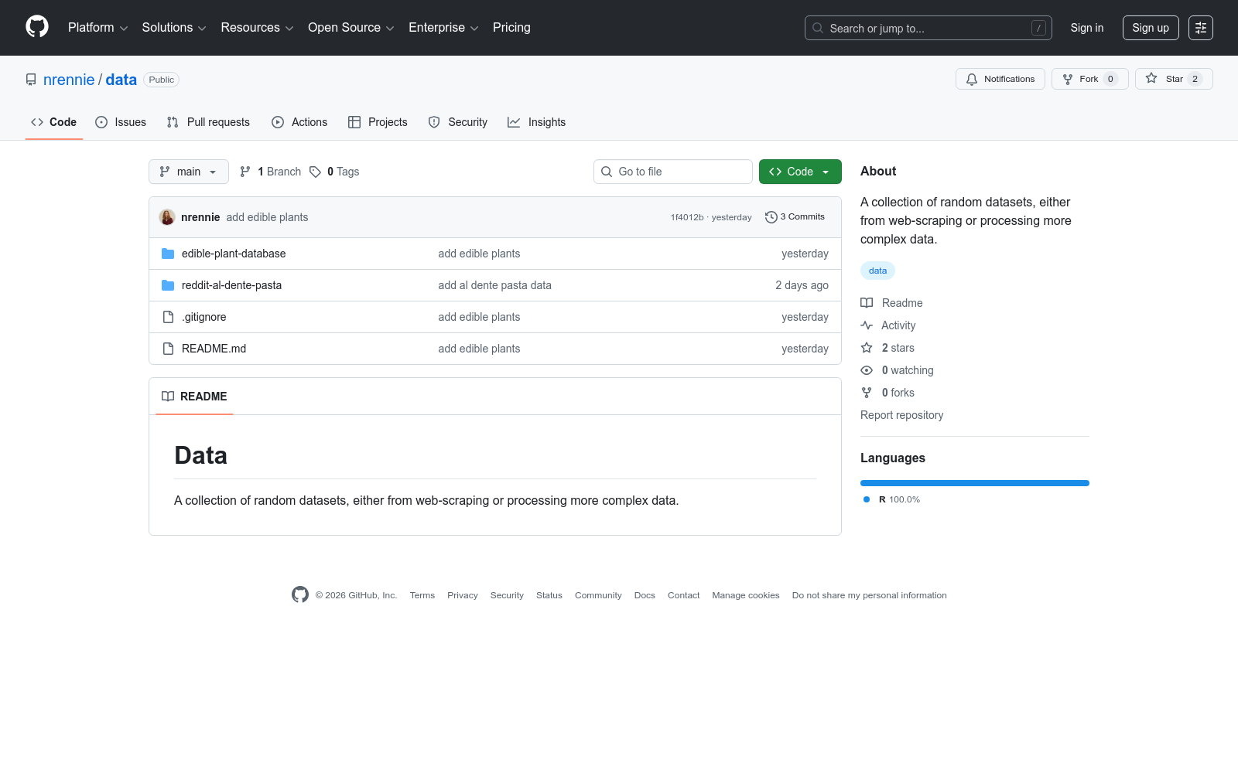Click the R language bar
Screen dimensions: 1238x773
point(975,483)
